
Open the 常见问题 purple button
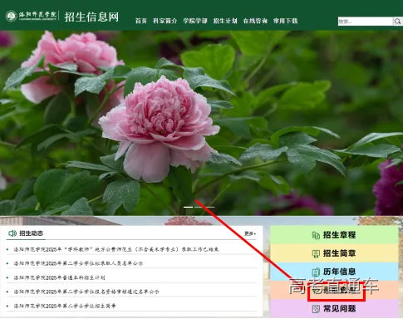334,308
